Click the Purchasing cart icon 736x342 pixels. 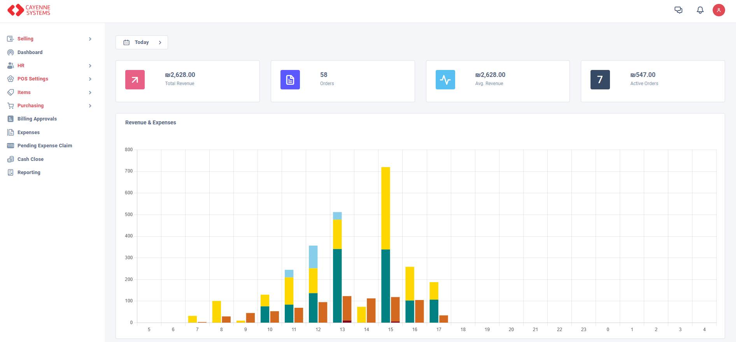tap(11, 106)
